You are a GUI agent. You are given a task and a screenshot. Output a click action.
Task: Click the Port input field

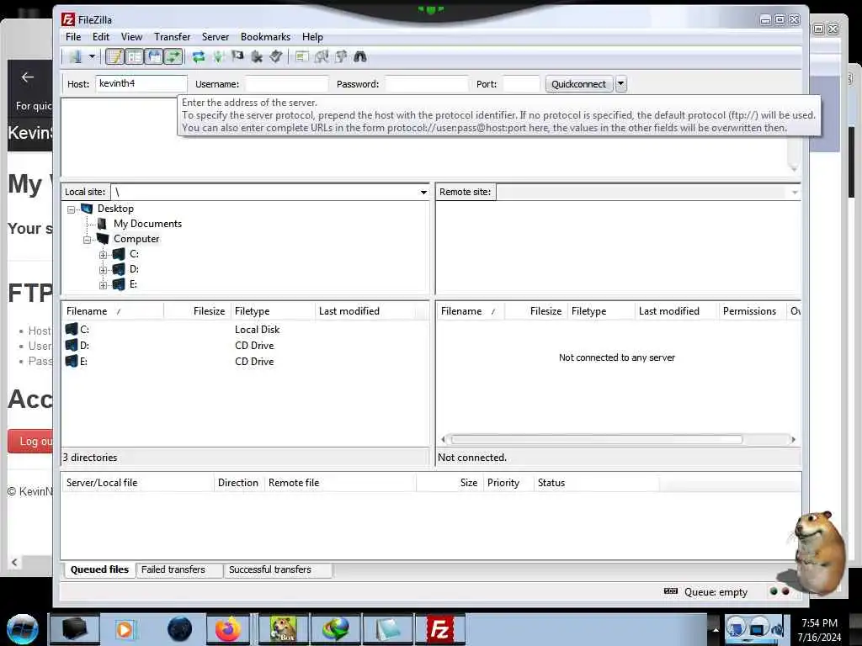[521, 84]
